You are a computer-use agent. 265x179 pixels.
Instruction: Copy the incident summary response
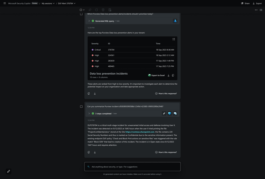[89, 152]
